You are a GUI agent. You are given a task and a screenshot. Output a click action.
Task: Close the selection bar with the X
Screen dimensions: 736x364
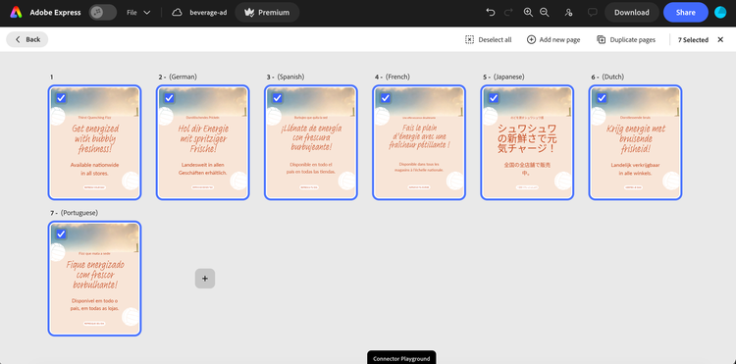(x=720, y=40)
